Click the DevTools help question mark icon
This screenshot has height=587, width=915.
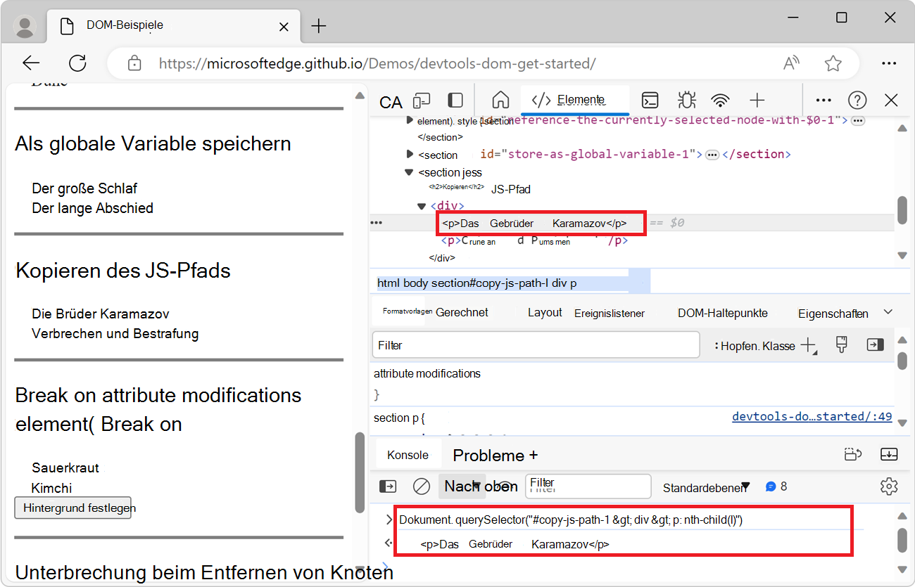[857, 100]
